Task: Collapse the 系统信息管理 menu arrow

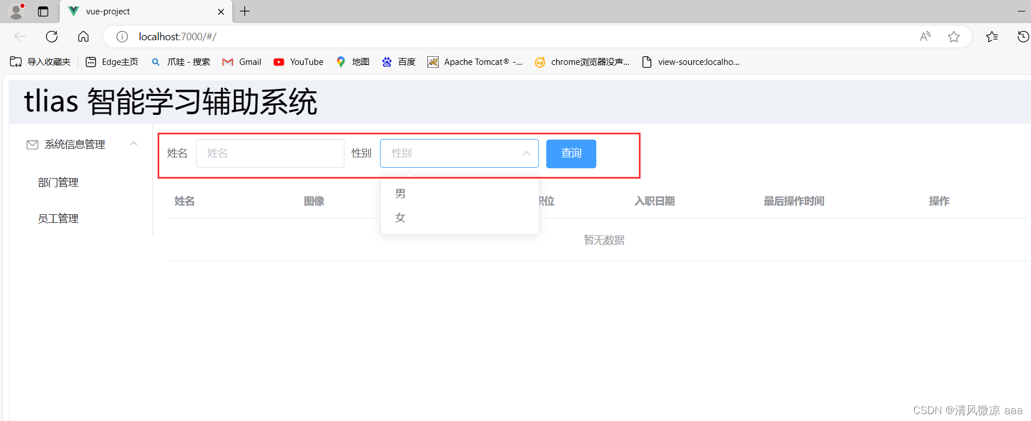Action: [133, 144]
